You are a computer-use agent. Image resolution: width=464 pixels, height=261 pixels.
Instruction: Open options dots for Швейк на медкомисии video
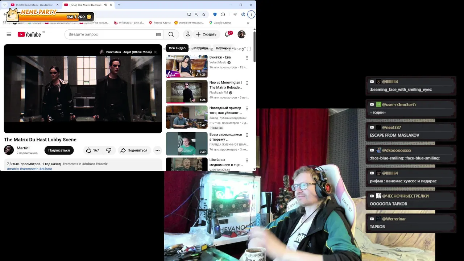click(x=247, y=161)
